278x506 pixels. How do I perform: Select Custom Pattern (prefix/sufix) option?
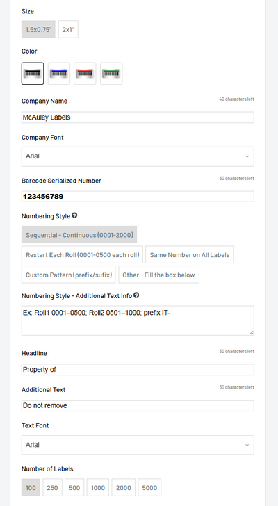point(69,275)
